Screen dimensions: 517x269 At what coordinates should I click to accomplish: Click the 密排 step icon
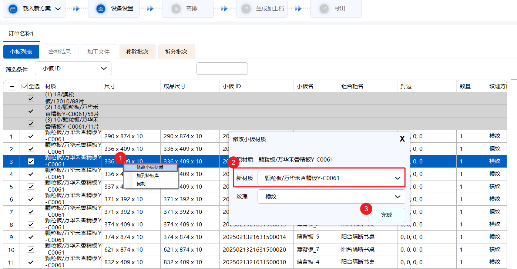pyautogui.click(x=176, y=9)
